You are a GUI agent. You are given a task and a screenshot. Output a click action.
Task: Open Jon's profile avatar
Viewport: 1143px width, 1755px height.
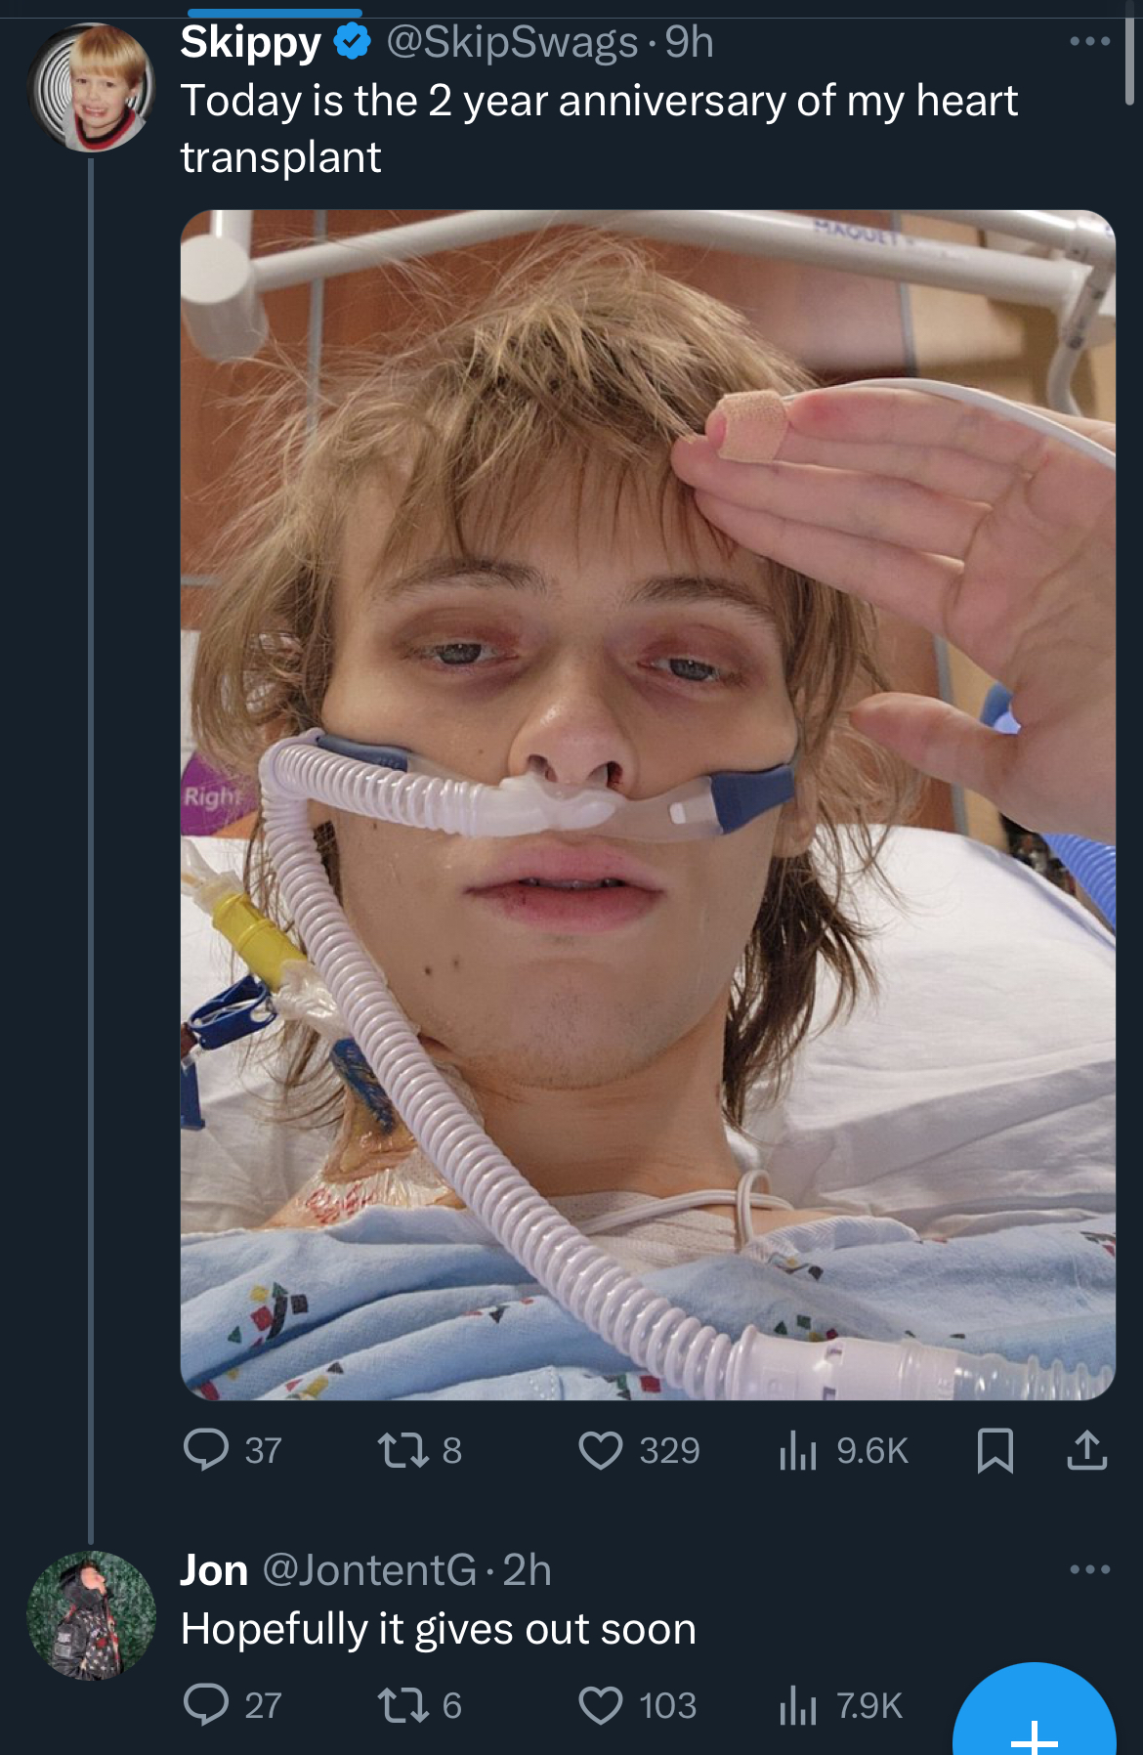pos(92,1615)
